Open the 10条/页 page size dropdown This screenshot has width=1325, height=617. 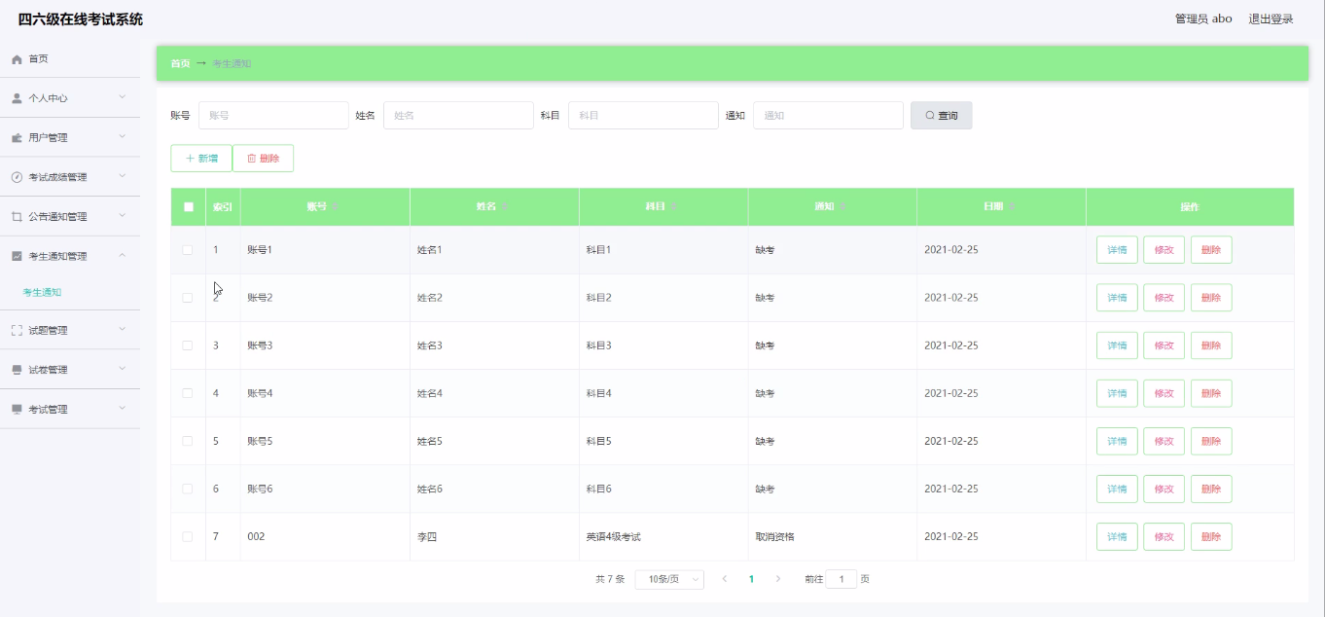pos(669,579)
